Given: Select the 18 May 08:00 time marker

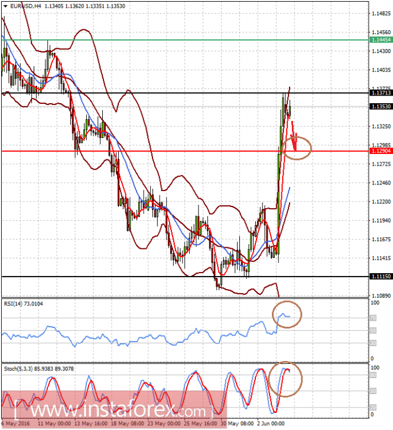Looking at the screenshot, I should coord(128,424).
